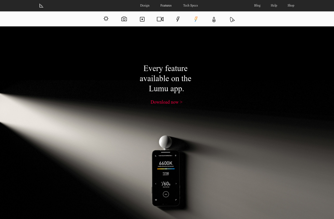This screenshot has width=334, height=219.
Task: Select the flash exposure lightning icon
Action: pos(178,19)
